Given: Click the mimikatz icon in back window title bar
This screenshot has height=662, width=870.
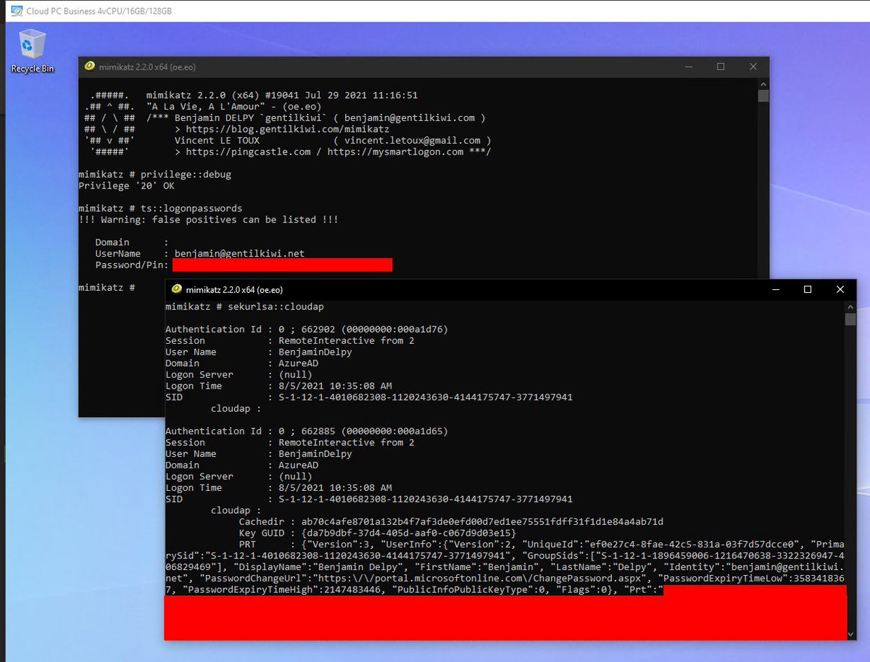Looking at the screenshot, I should [x=90, y=67].
